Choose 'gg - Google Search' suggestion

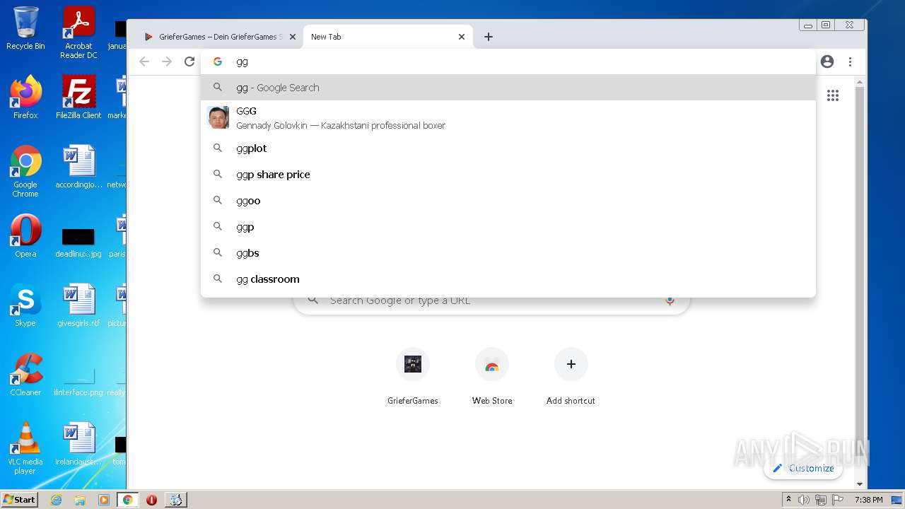(x=508, y=88)
